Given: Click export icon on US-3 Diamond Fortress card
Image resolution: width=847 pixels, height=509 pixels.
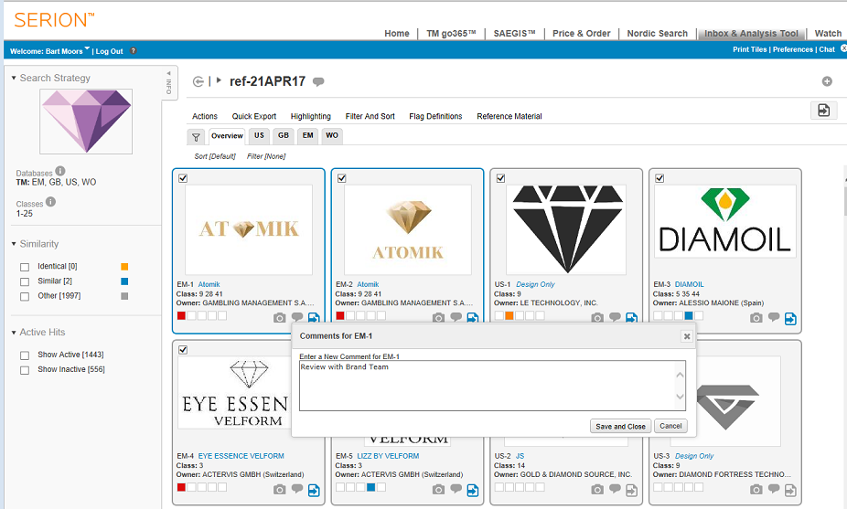Looking at the screenshot, I should pyautogui.click(x=790, y=490).
